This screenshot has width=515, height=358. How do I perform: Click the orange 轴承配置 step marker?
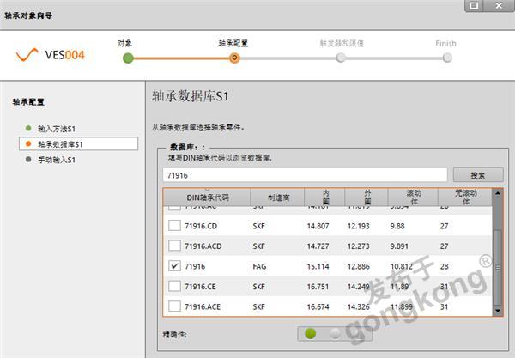coord(234,58)
